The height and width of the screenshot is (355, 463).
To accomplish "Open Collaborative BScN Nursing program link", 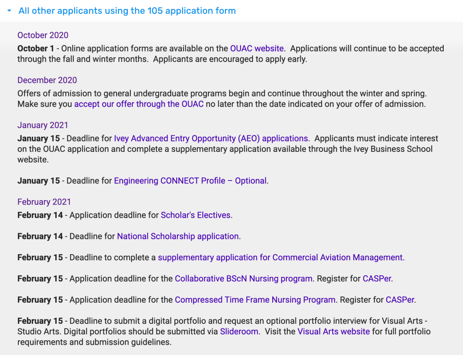I will pyautogui.click(x=244, y=279).
